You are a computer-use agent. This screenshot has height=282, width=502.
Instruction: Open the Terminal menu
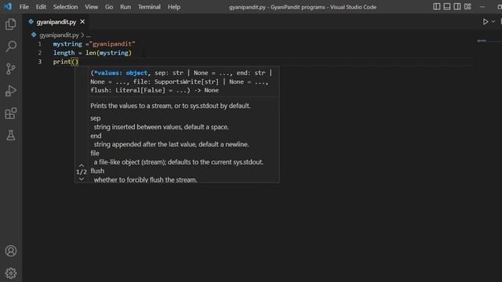coord(149,7)
